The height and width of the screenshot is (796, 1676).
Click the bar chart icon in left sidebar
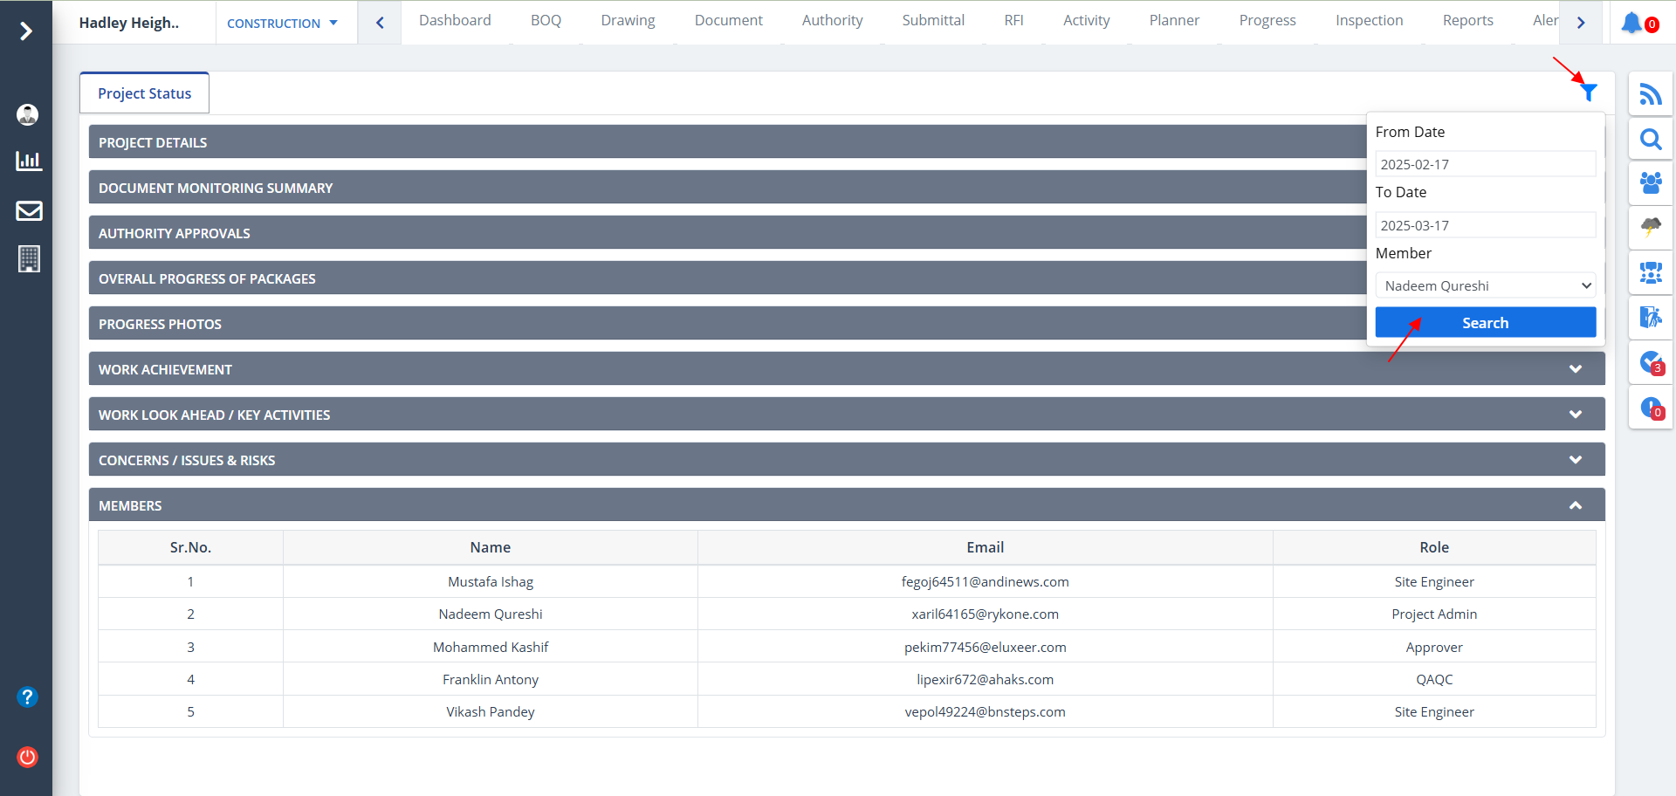29,161
